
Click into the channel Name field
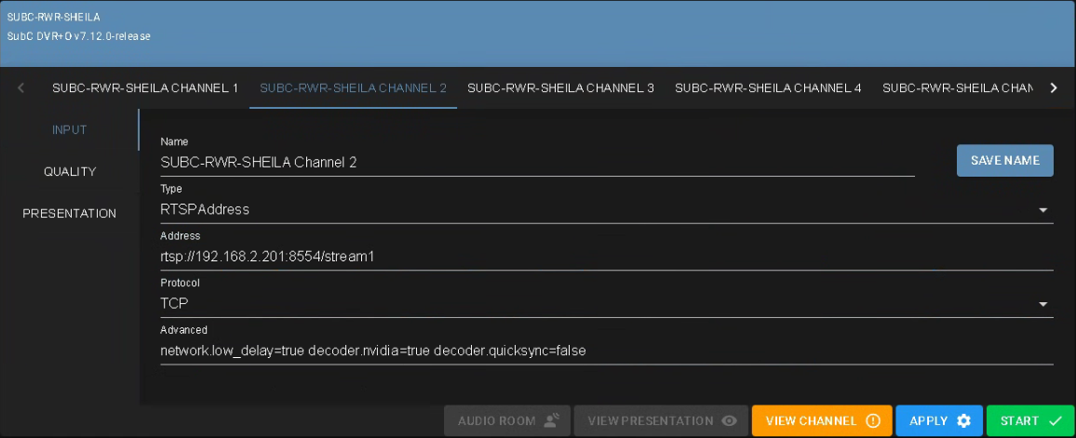(537, 163)
